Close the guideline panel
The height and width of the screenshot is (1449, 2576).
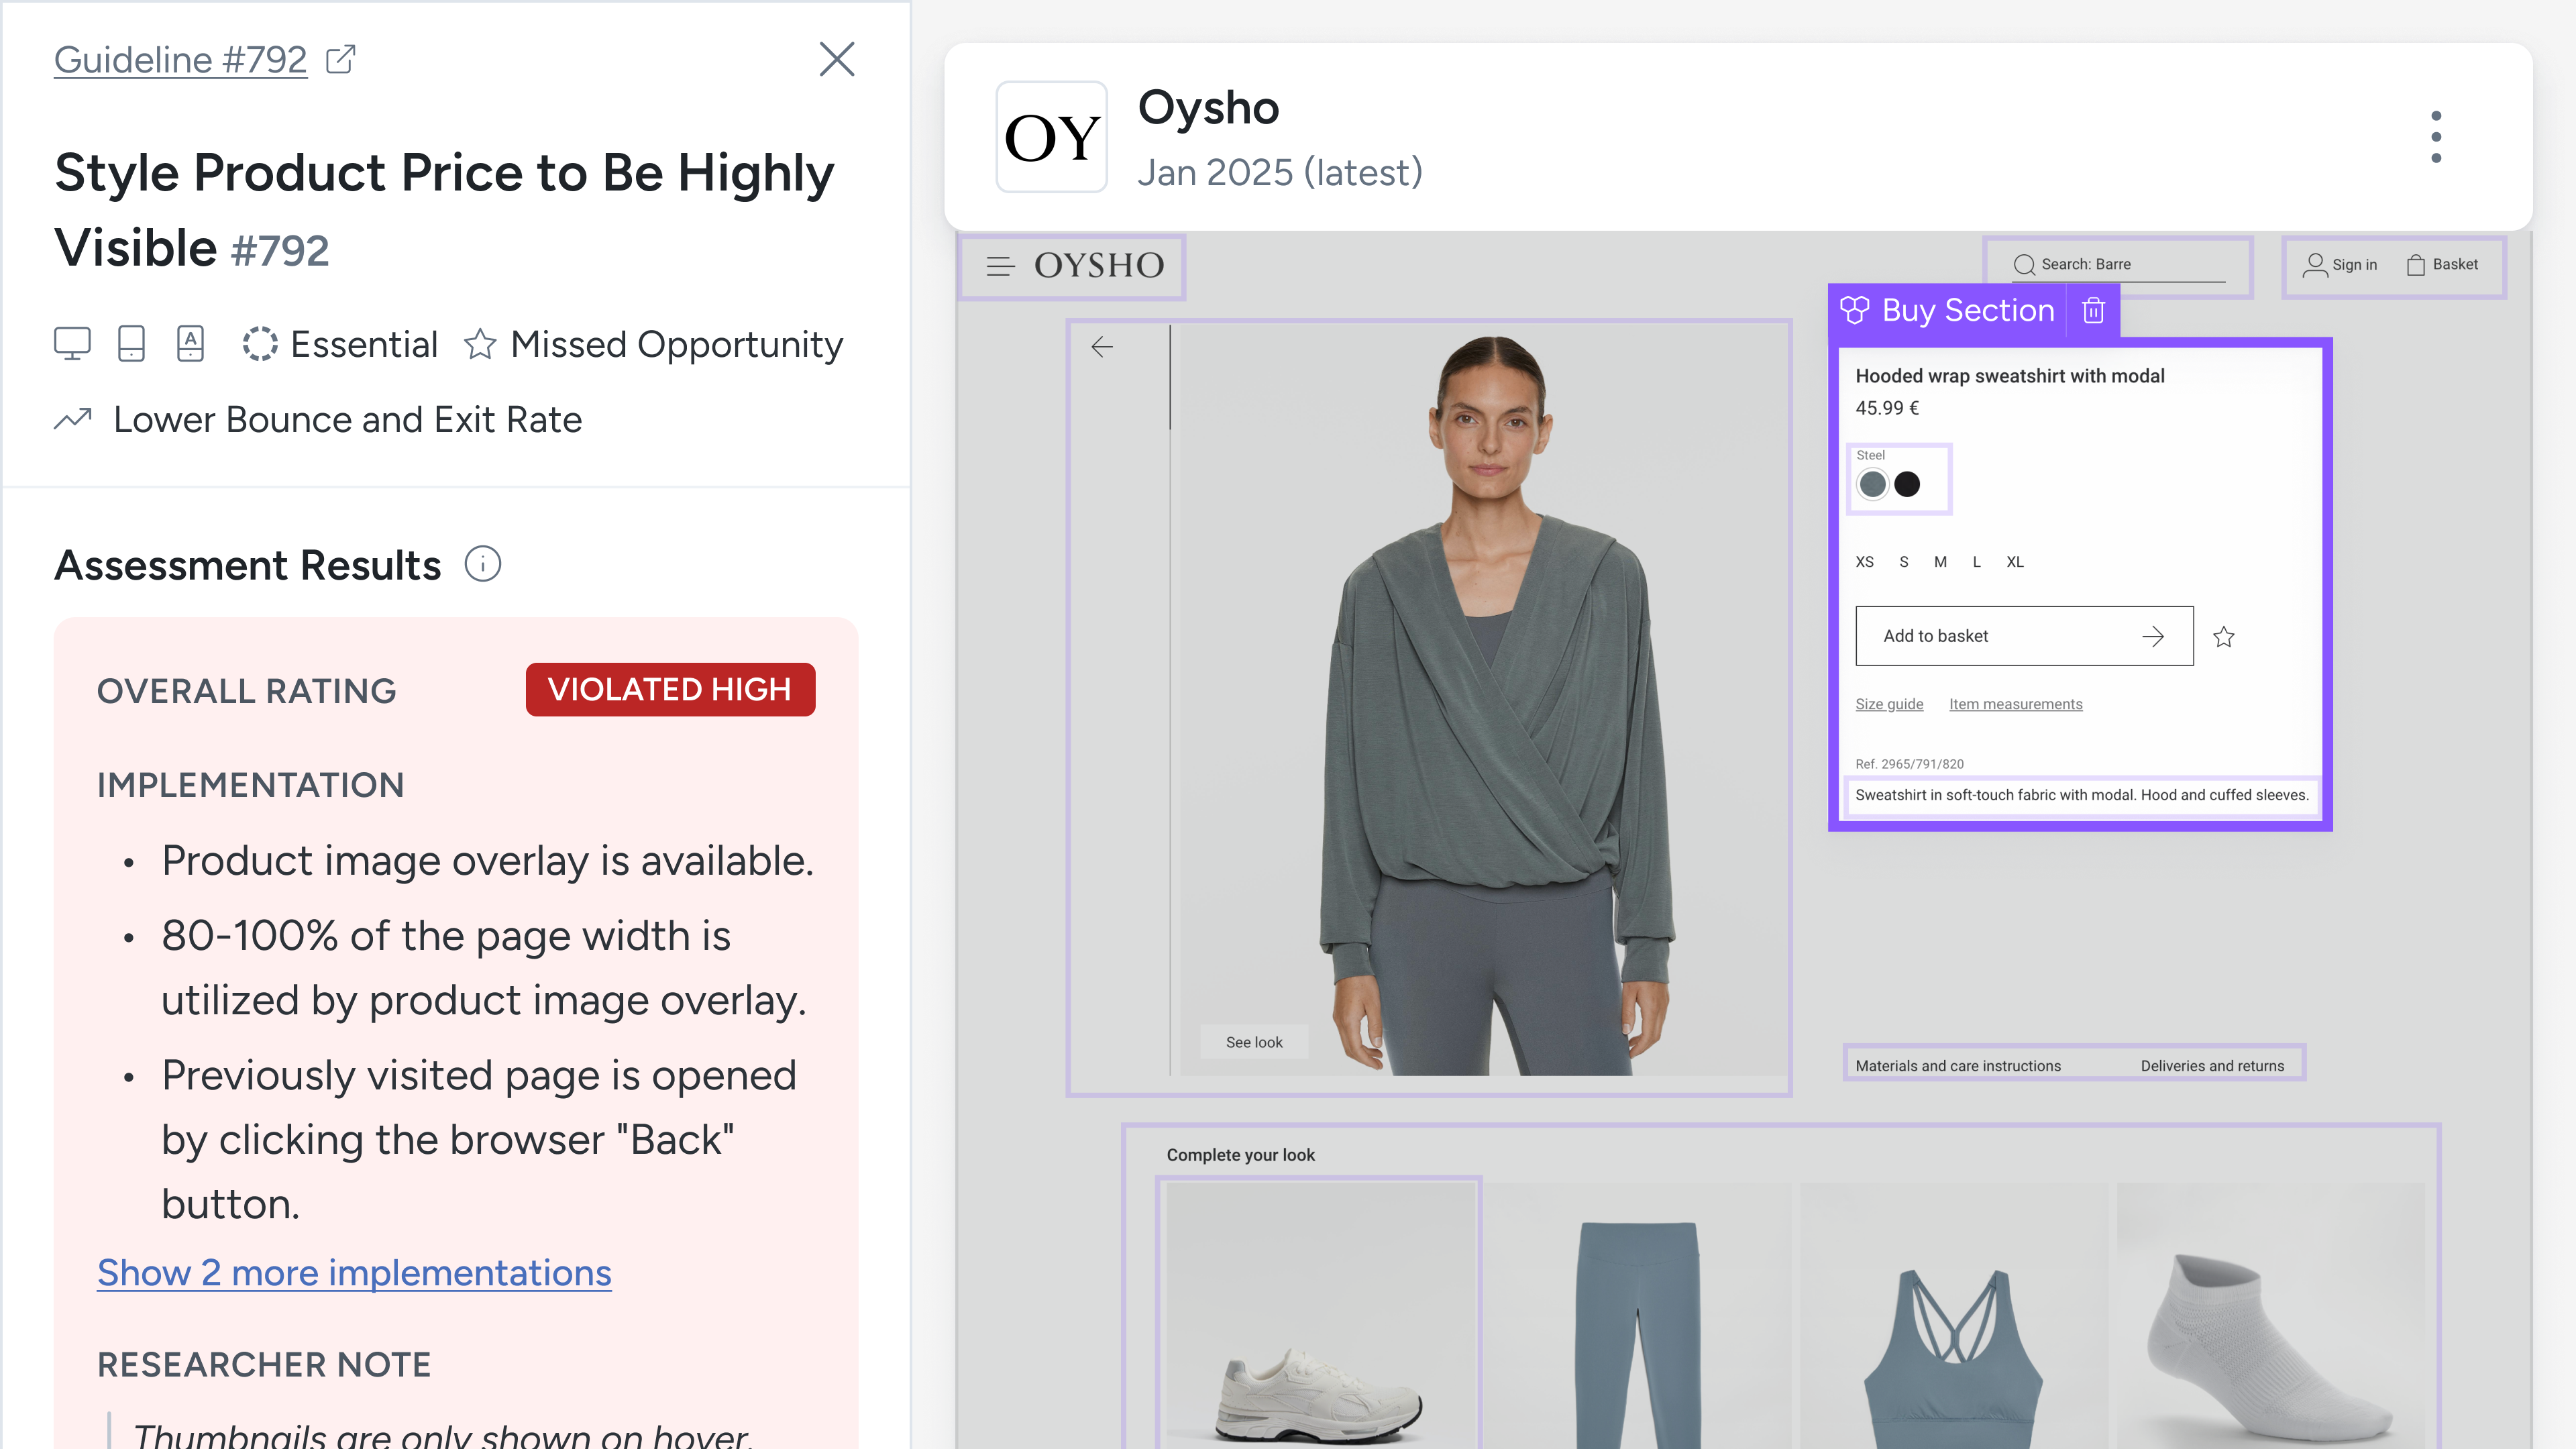[x=837, y=59]
